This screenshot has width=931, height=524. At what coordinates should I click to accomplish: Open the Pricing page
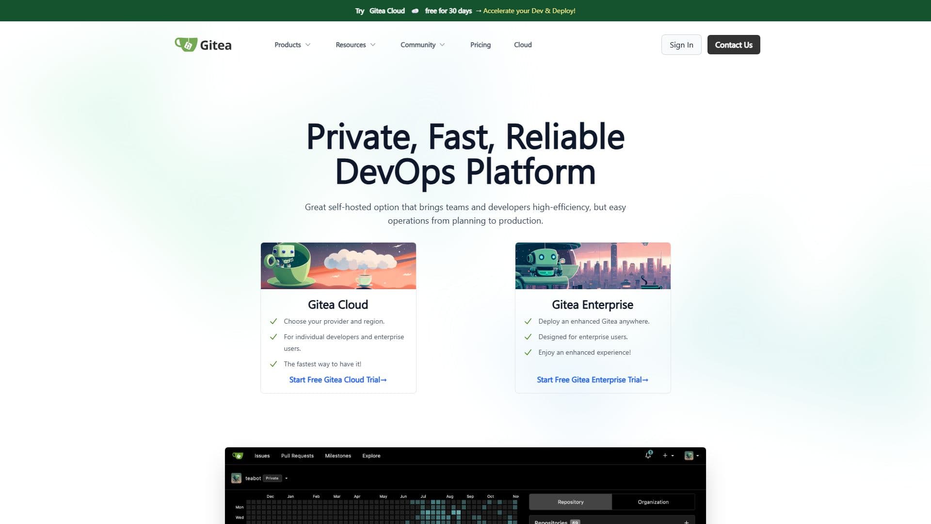tap(481, 45)
